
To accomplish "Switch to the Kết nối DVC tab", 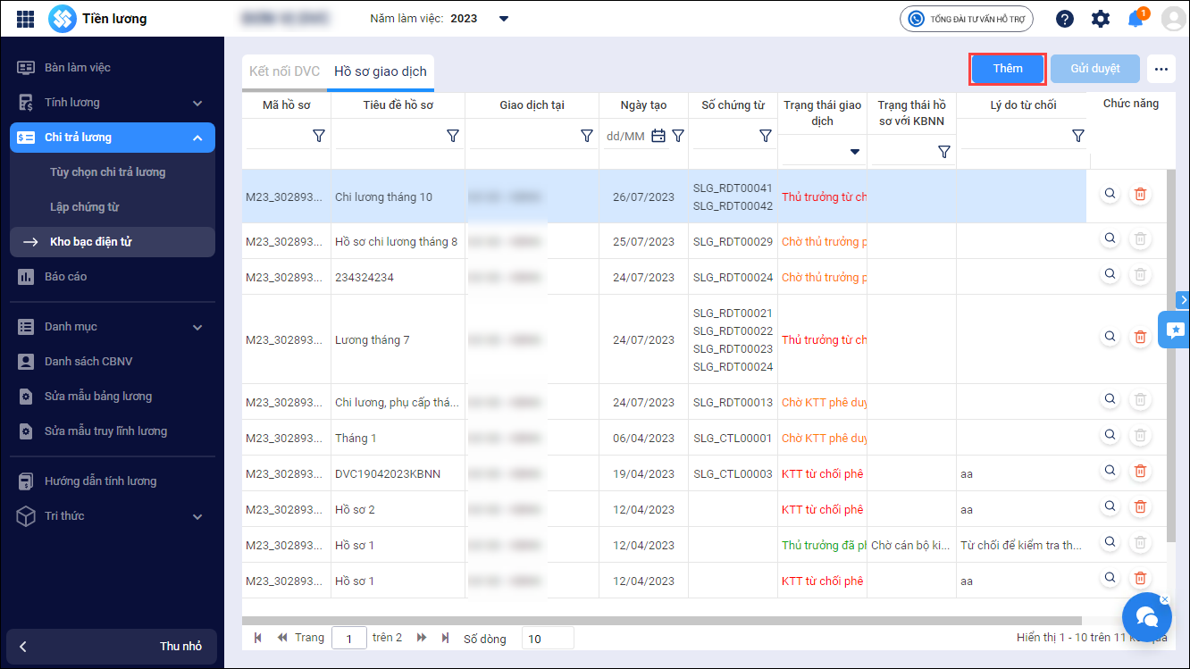I will pos(284,71).
